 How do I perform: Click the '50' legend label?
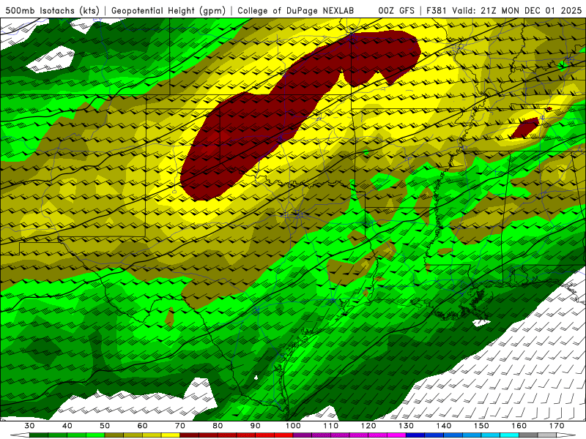click(x=105, y=426)
